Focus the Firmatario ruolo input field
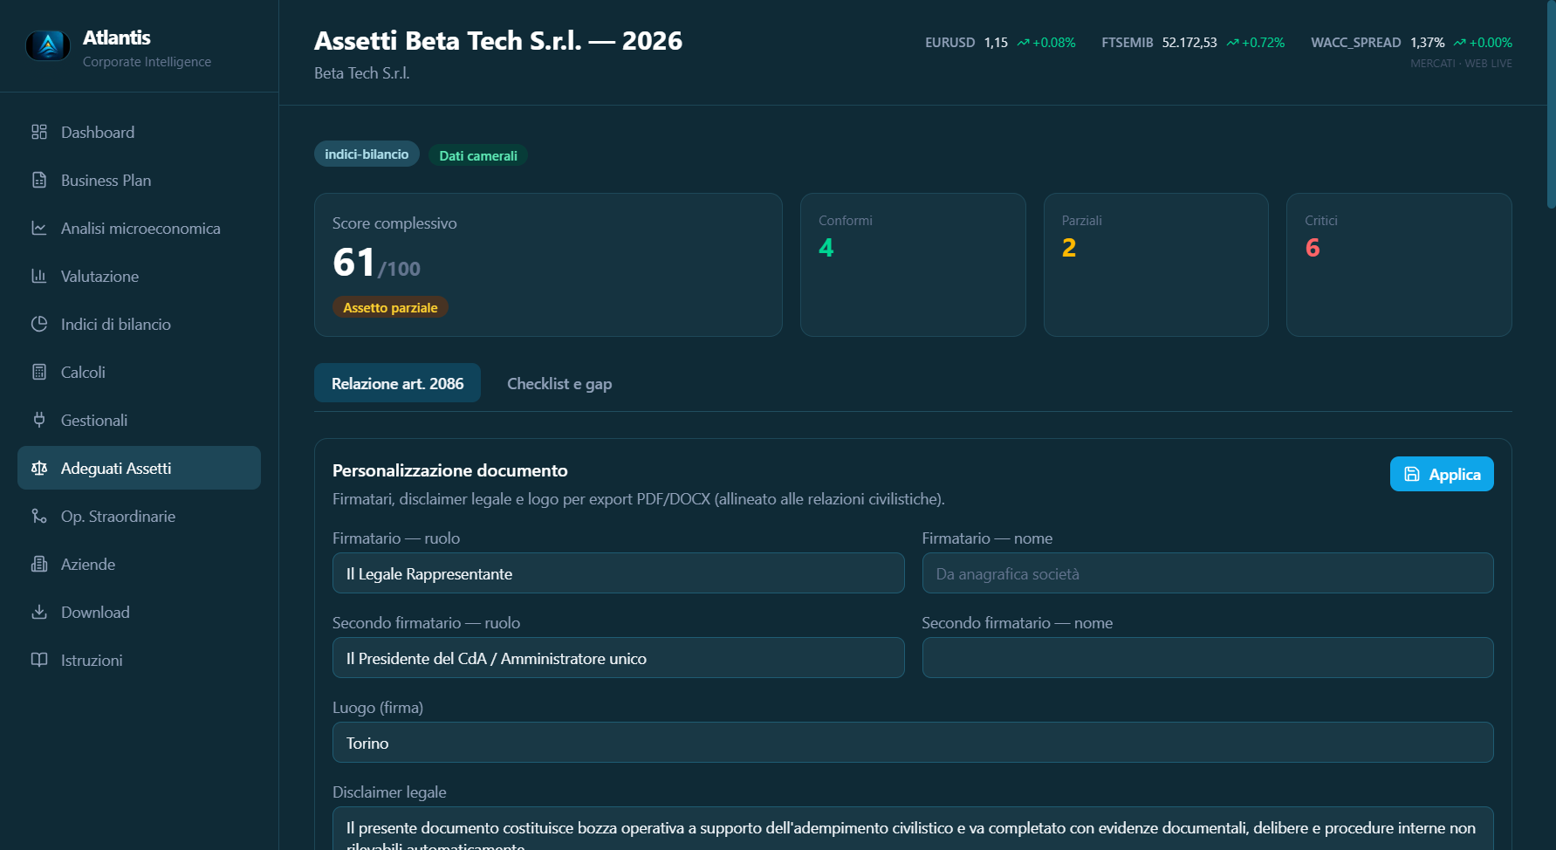This screenshot has height=850, width=1556. pos(618,573)
